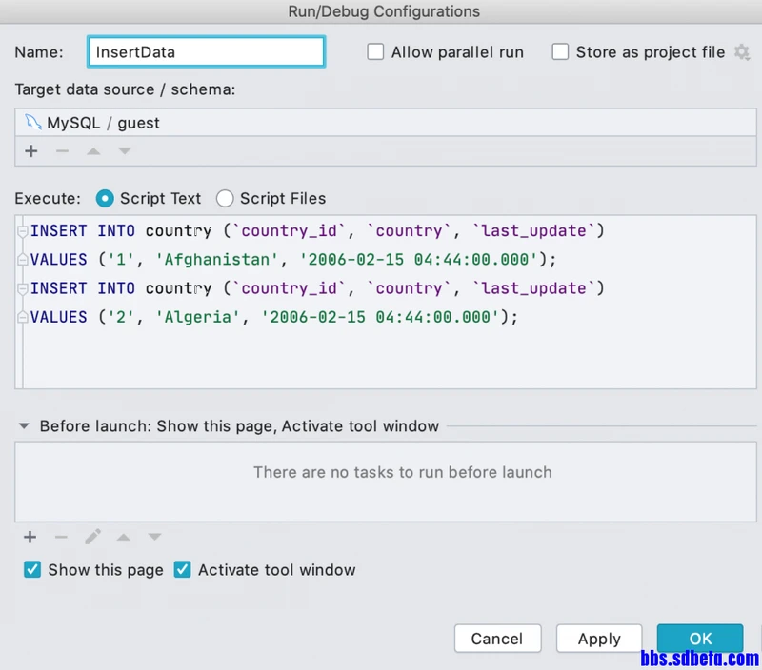This screenshot has width=762, height=670.
Task: Move the data source up with the arrow
Action: click(93, 151)
